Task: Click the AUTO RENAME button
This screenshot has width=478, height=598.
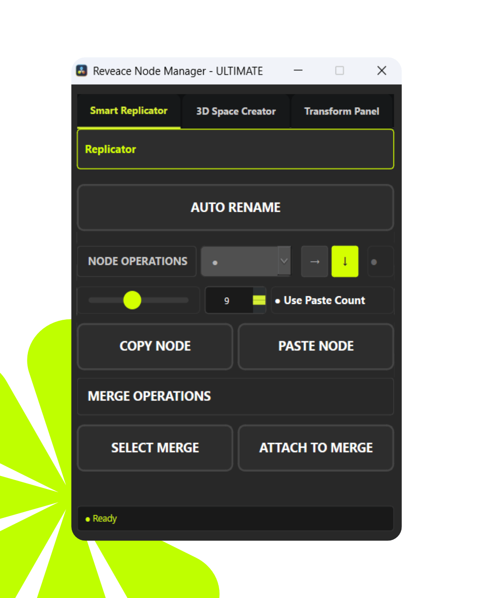Action: point(235,207)
